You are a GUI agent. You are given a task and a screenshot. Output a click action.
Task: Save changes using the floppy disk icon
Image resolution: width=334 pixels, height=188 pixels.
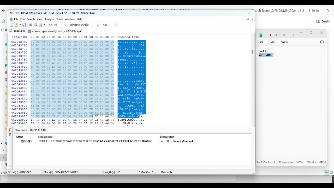(x=24, y=25)
